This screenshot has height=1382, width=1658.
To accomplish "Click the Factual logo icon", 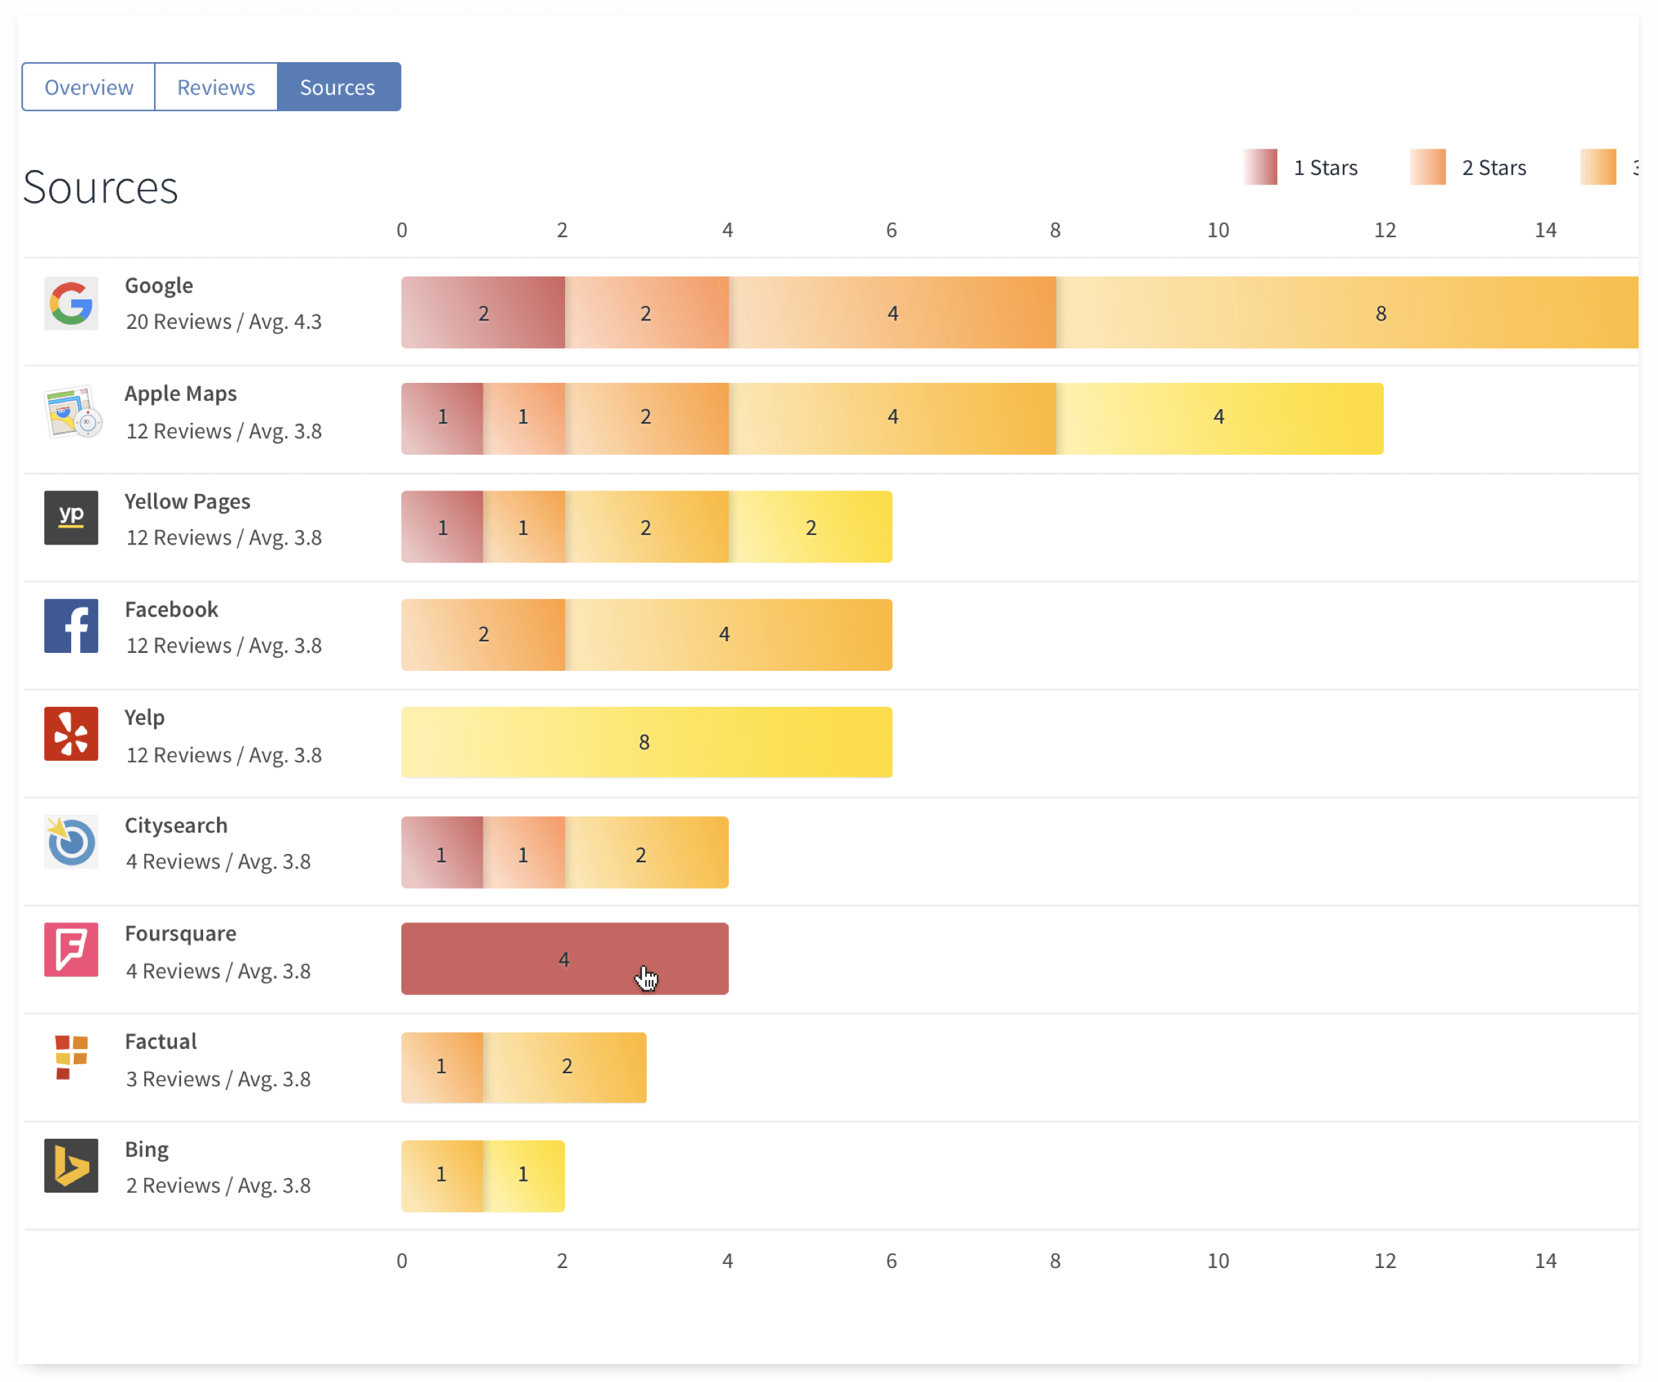I will 71,1057.
